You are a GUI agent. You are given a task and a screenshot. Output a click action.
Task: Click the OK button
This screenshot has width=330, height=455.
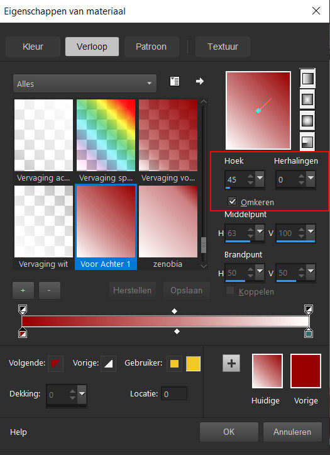click(229, 432)
